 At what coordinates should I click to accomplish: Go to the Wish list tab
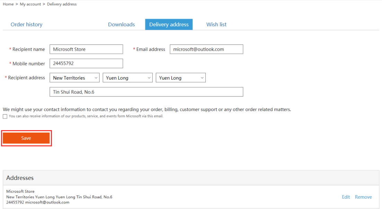click(216, 24)
